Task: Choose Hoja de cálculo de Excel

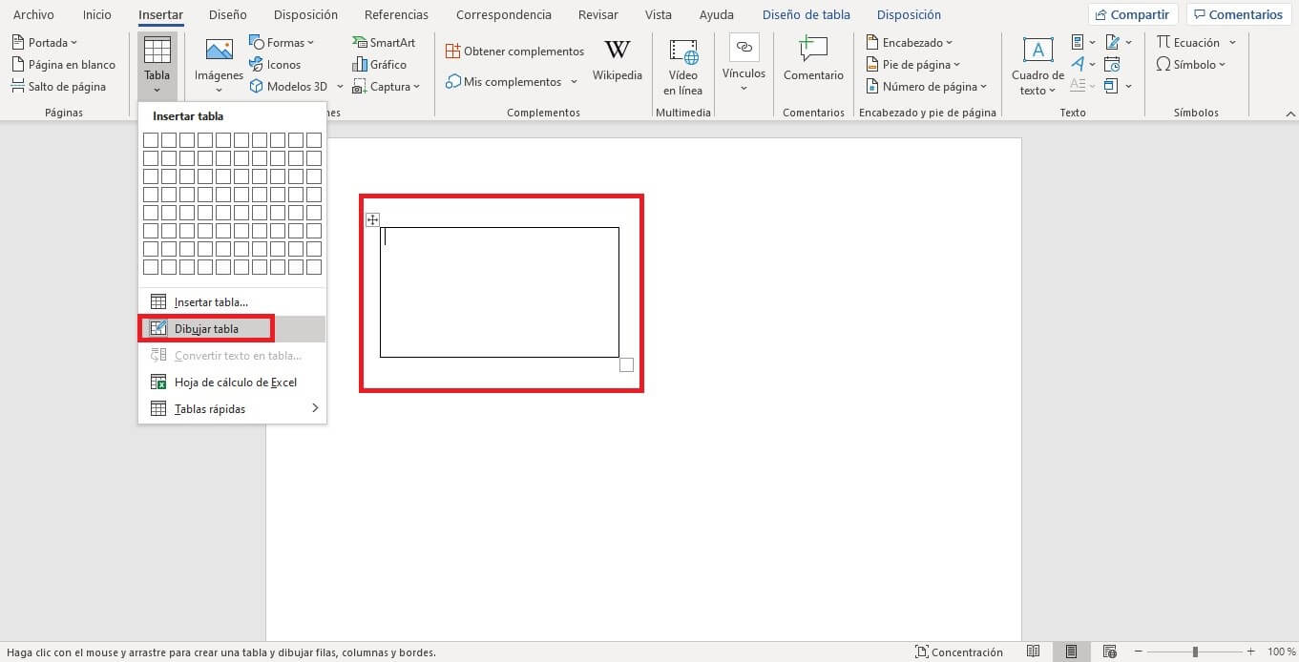Action: [232, 383]
